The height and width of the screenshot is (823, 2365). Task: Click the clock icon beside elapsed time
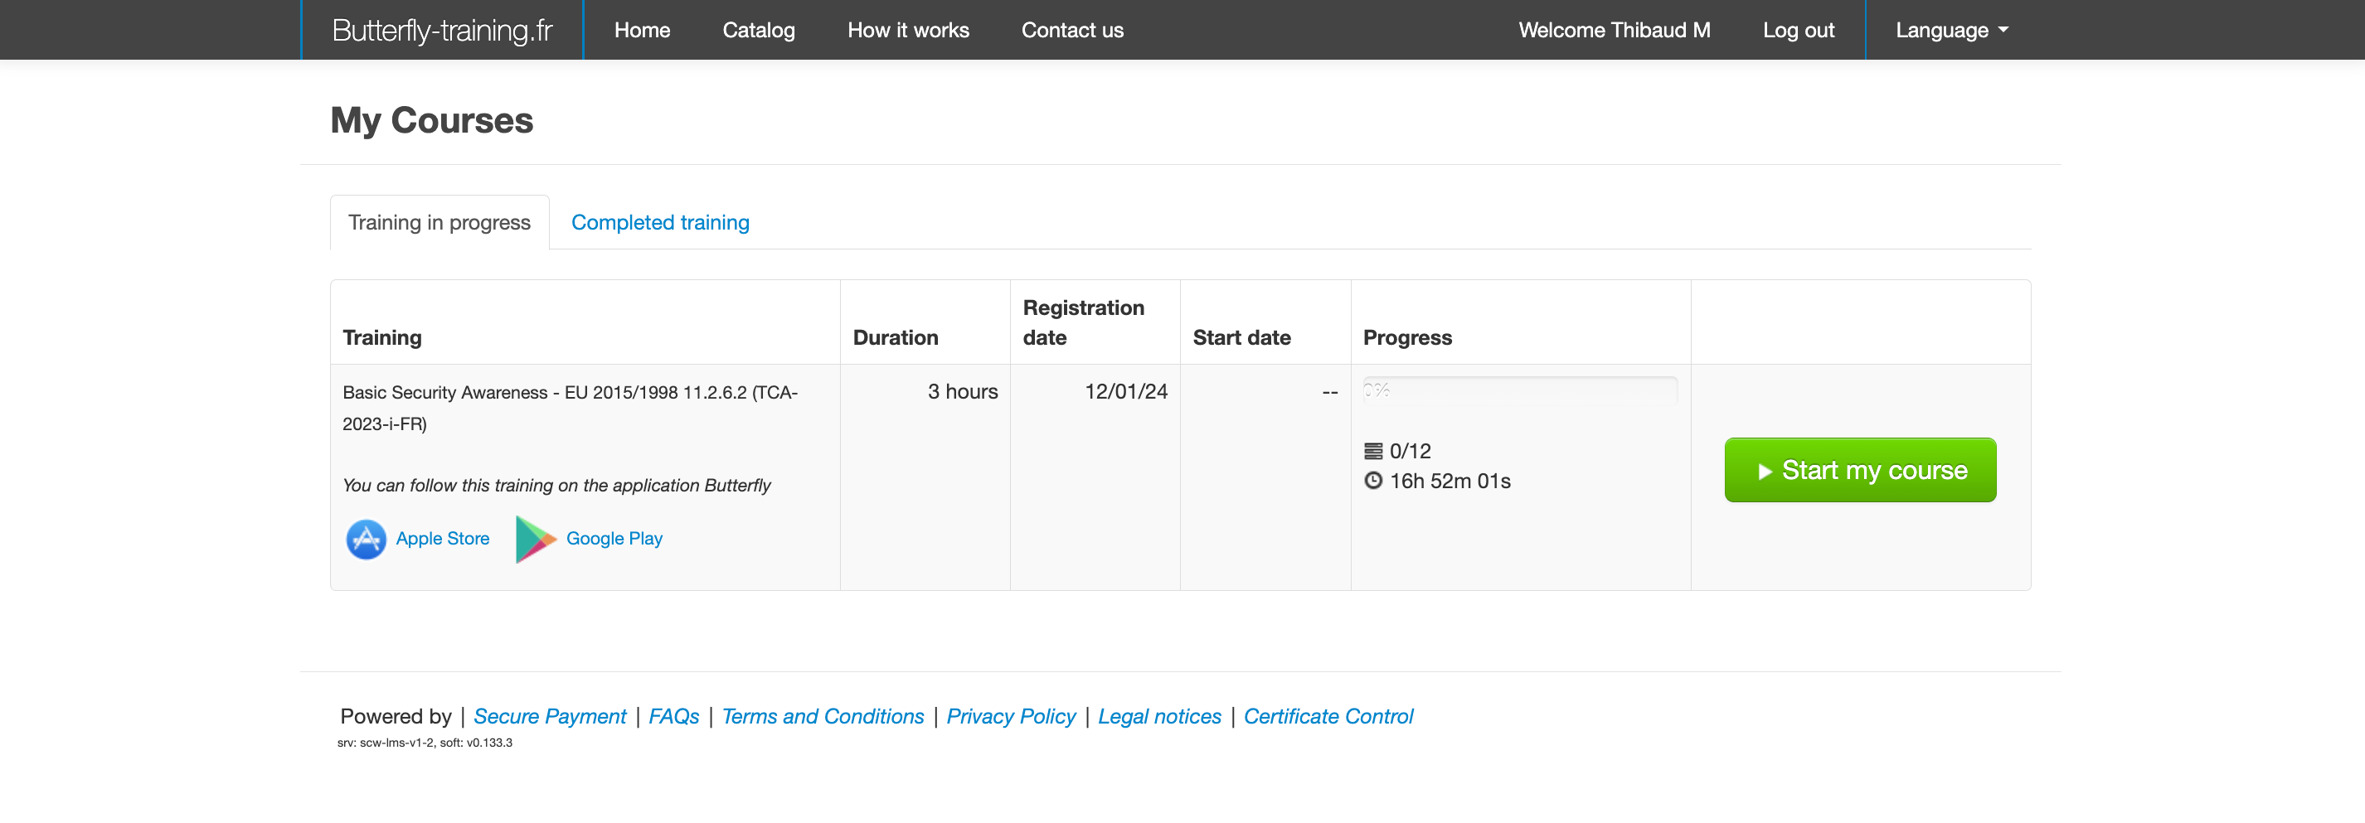(x=1372, y=481)
